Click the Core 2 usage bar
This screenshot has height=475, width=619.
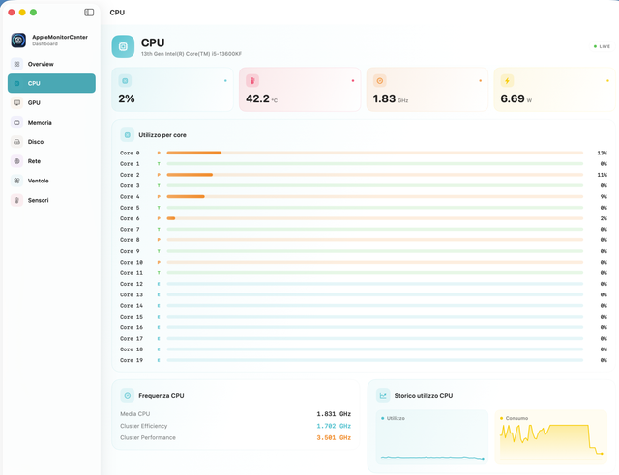click(x=374, y=175)
